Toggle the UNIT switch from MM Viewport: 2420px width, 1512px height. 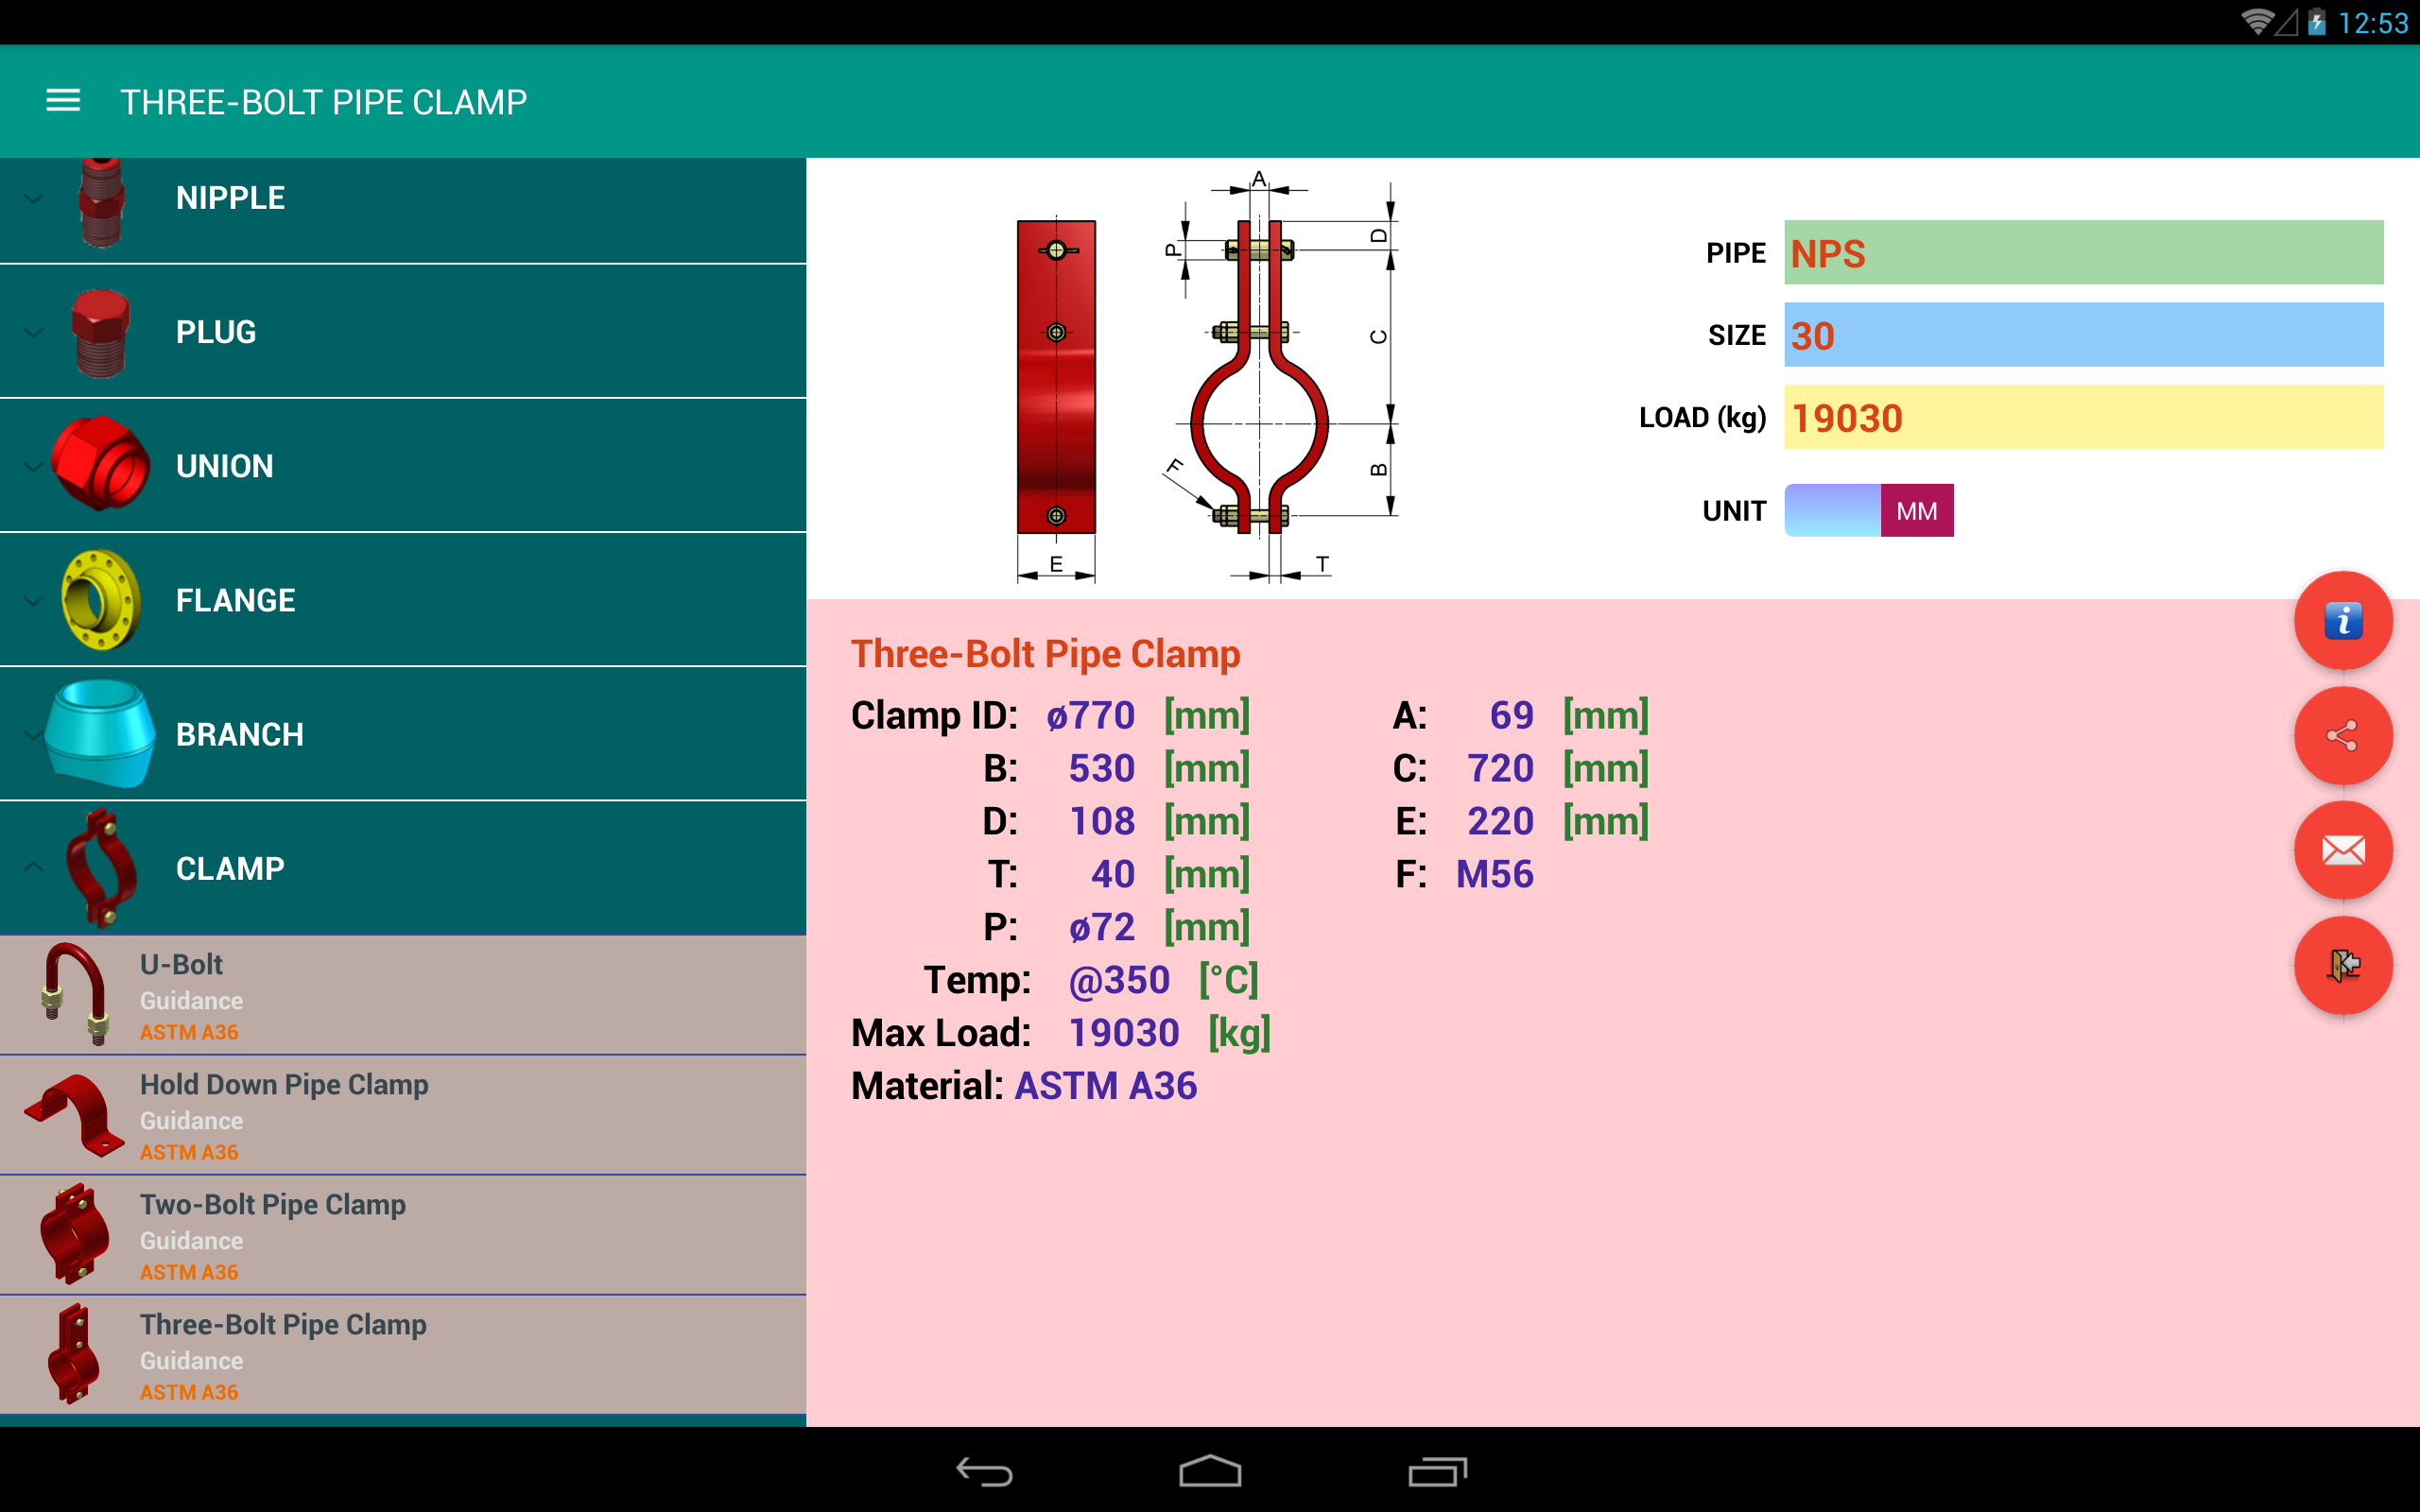1868,511
